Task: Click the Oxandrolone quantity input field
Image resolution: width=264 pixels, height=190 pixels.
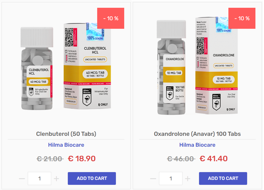Action: (x=170, y=178)
